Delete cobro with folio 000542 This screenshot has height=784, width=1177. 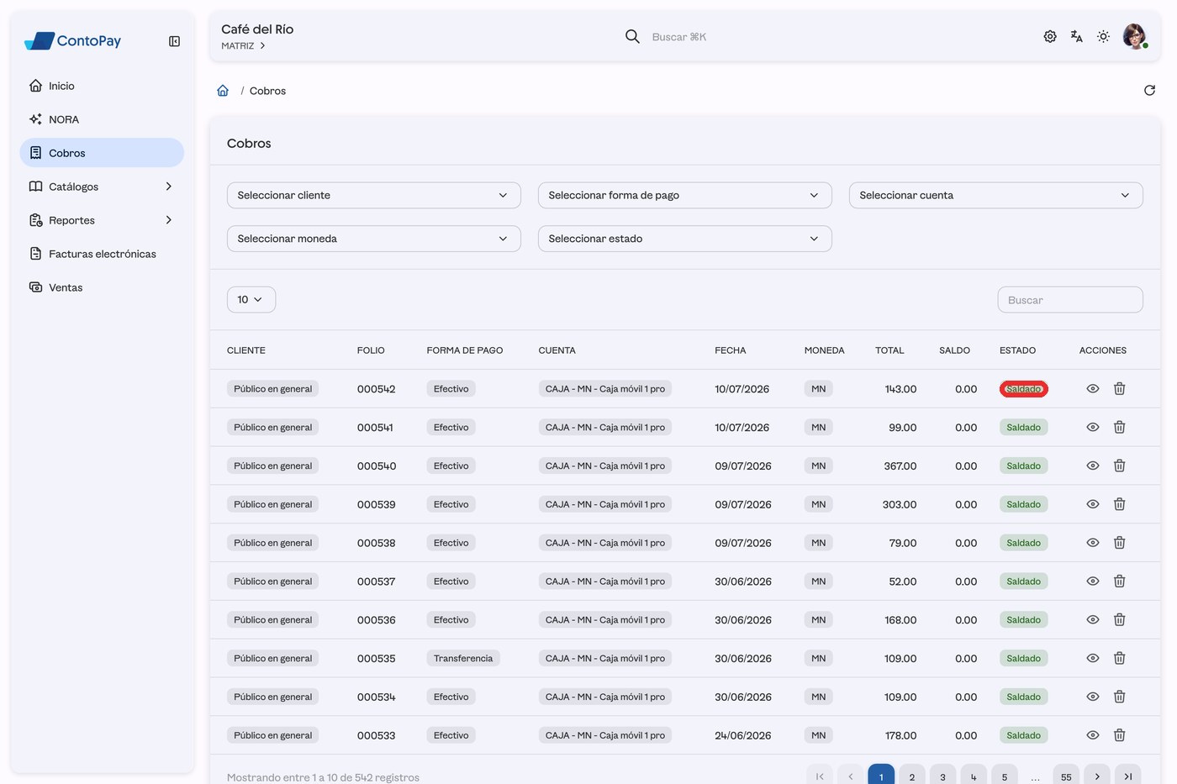tap(1120, 389)
